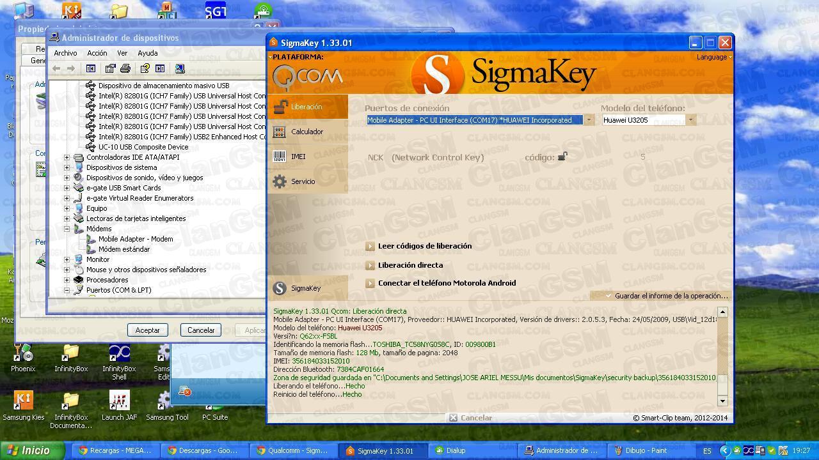Open the Modelo del teléfono dropdown
Viewport: 819px width, 460px height.
click(x=690, y=120)
